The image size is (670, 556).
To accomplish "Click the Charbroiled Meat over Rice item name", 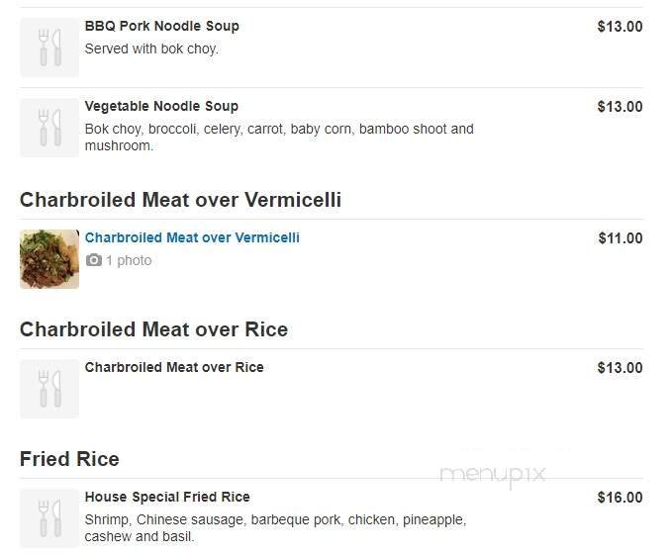I will coord(174,367).
